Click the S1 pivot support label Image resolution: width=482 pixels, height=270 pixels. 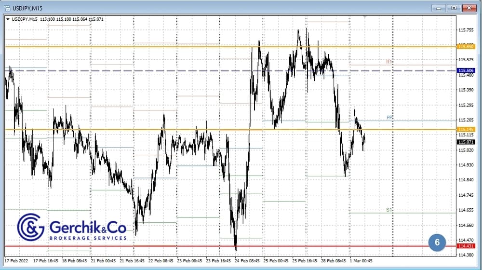(389, 210)
